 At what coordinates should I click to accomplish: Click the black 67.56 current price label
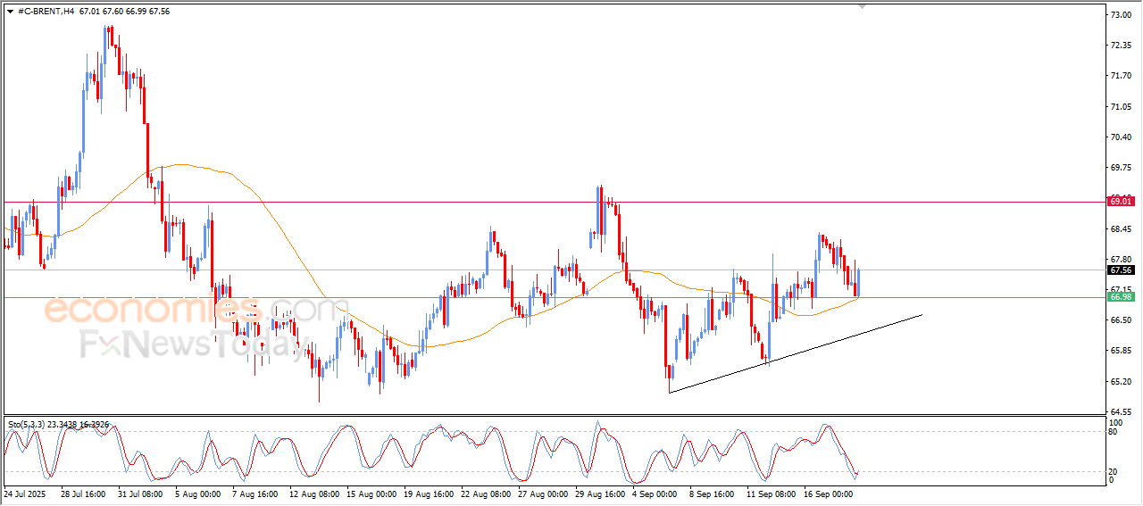[x=1121, y=270]
